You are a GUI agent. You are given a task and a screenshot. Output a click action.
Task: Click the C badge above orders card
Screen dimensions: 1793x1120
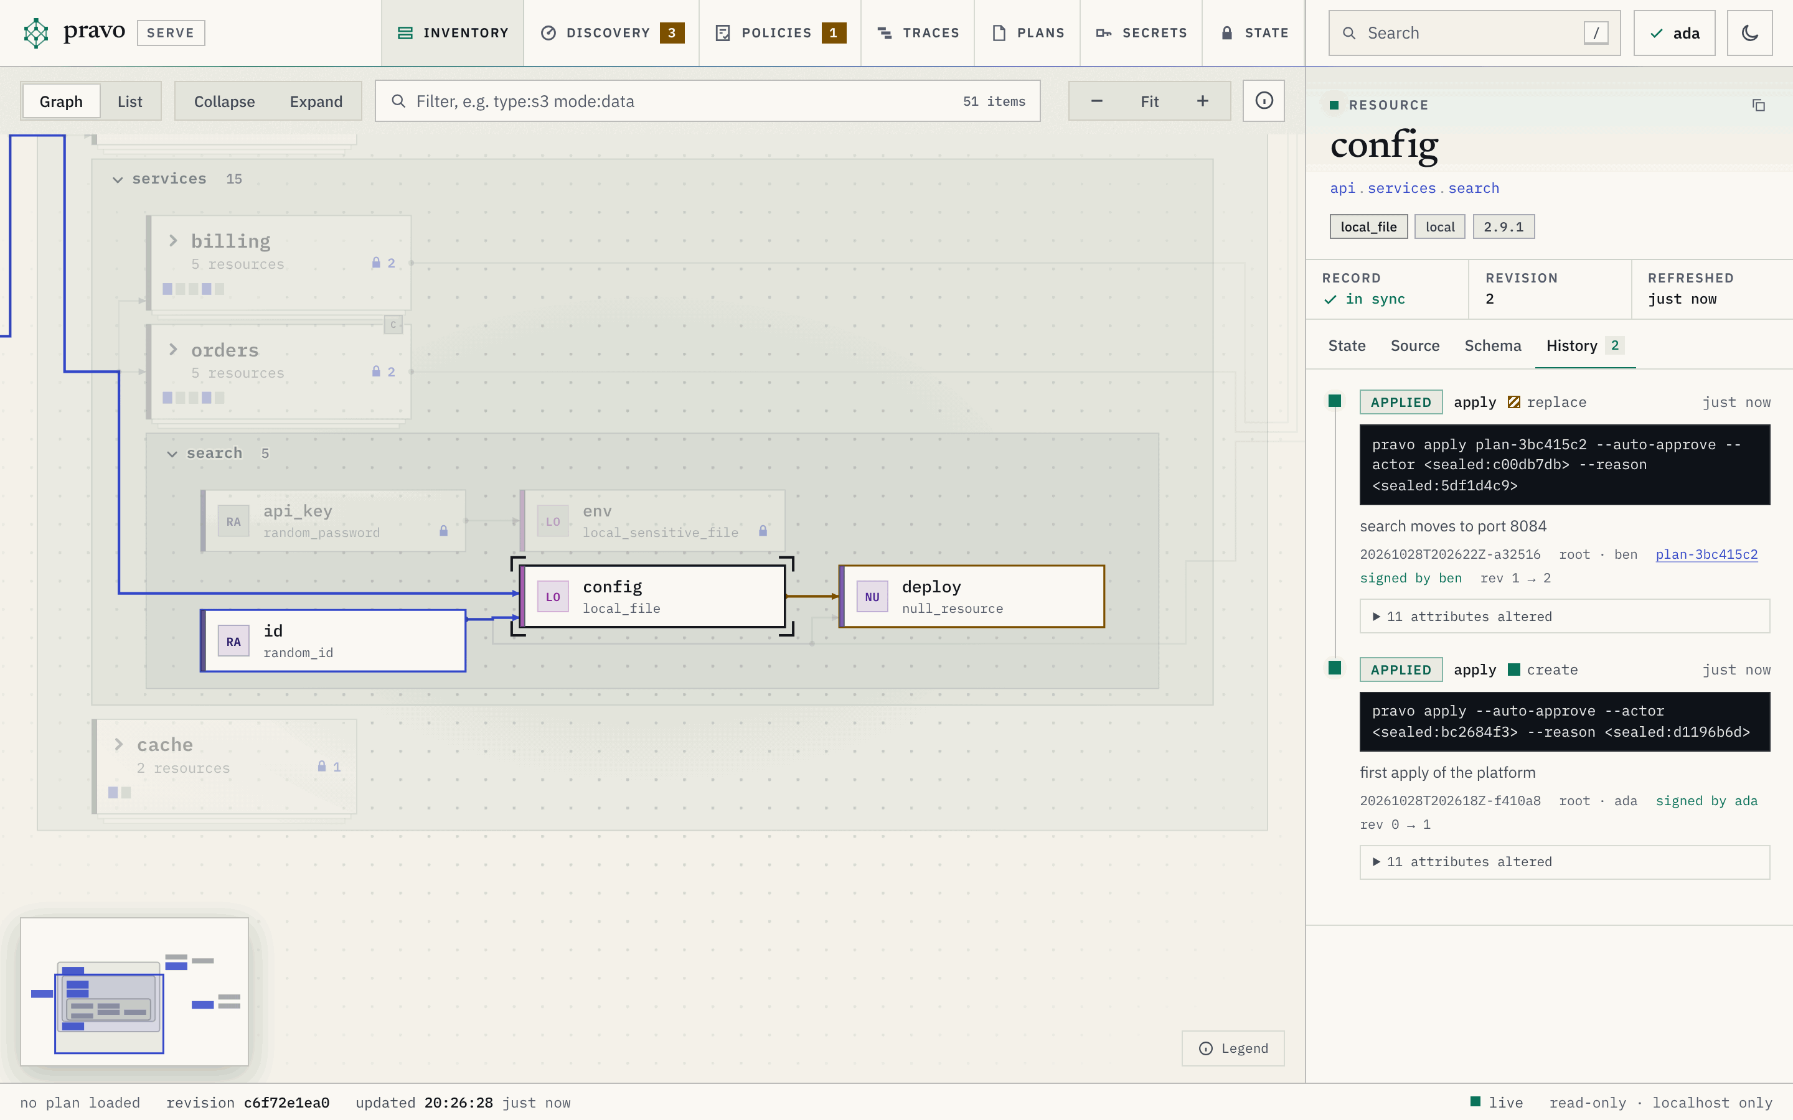(393, 324)
